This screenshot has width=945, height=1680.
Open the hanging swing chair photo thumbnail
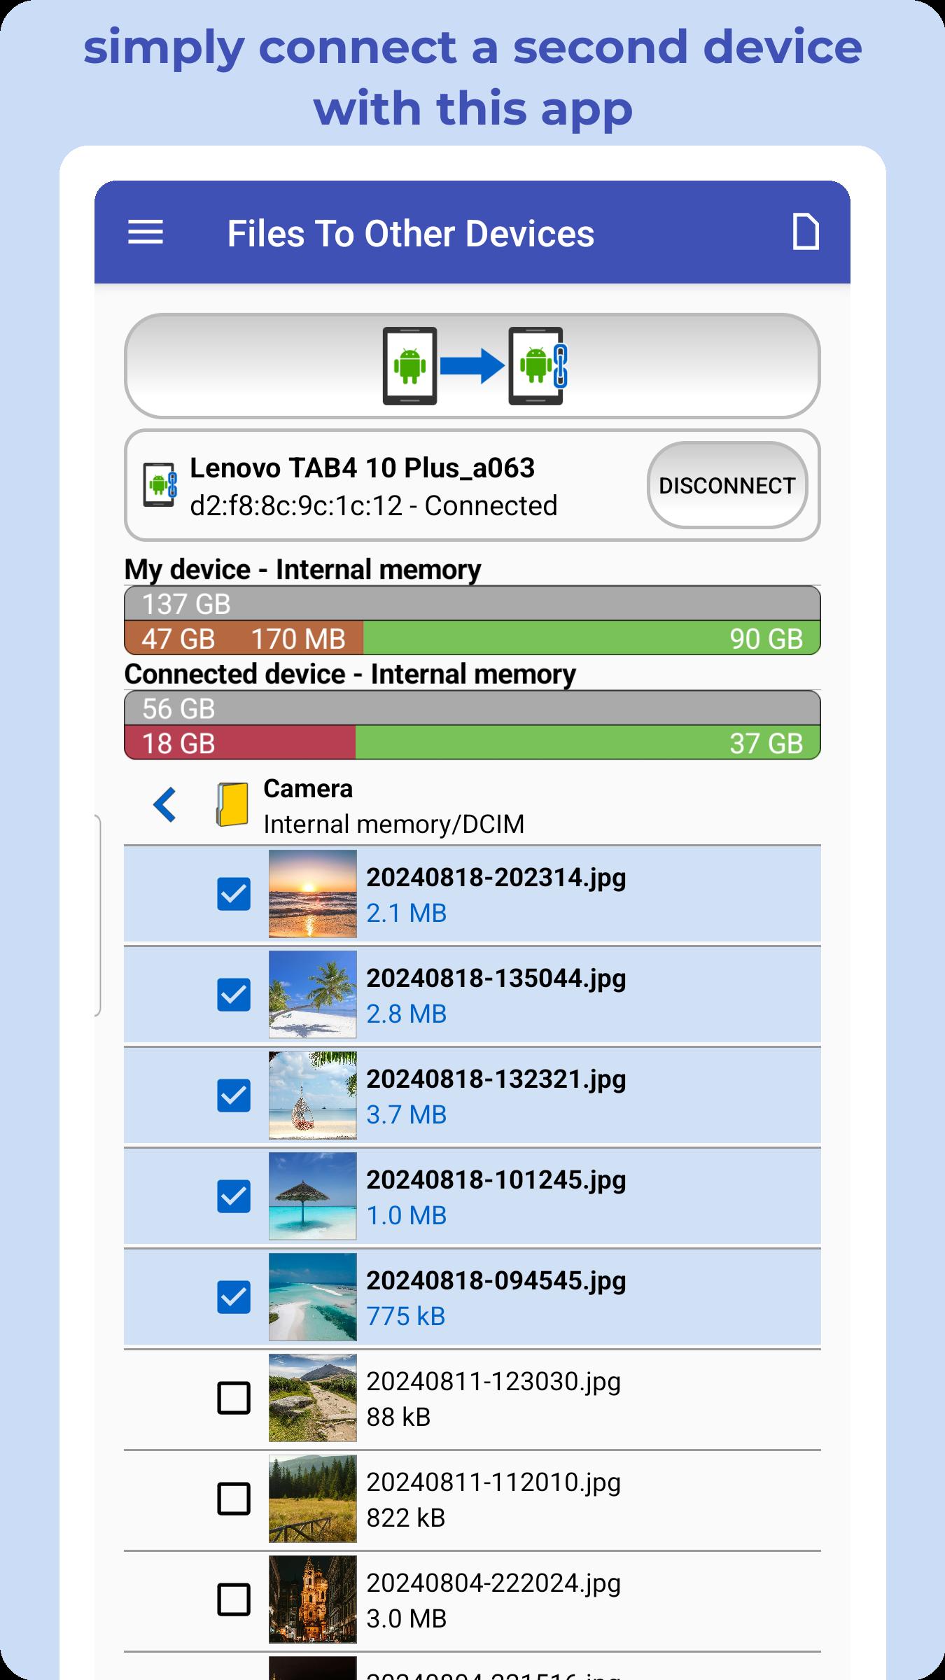313,1095
